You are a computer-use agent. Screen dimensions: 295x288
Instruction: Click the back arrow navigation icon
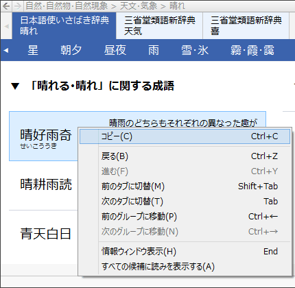pos(6,6)
